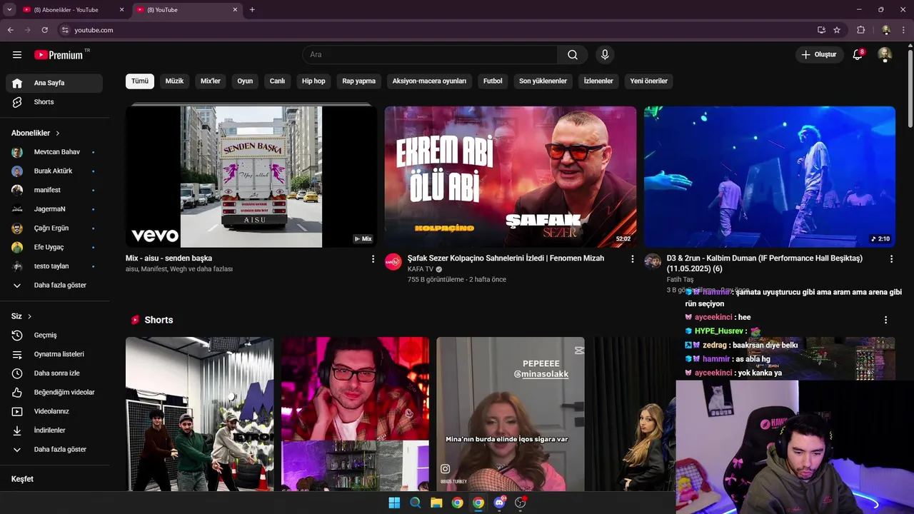Screen dimensions: 914x514
Task: Bookmark this page with star icon
Action: pos(837,30)
